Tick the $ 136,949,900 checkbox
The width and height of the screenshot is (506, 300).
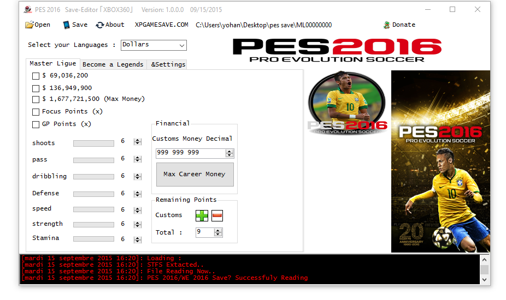click(36, 88)
